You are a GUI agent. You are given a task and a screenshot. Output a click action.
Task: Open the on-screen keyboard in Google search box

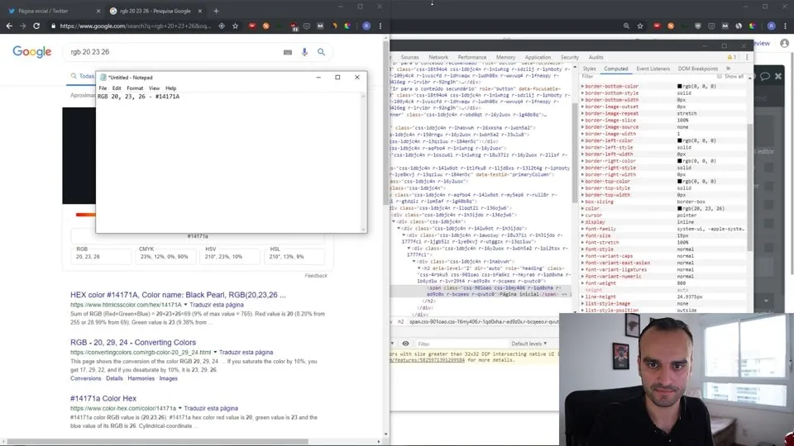click(288, 52)
